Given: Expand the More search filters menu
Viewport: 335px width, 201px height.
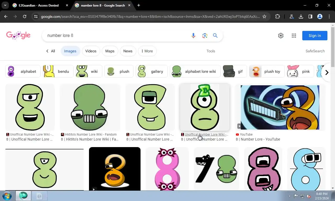Looking at the screenshot, I should [x=147, y=51].
